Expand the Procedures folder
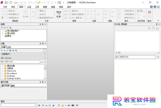This screenshot has height=108, width=161. tap(2, 73)
